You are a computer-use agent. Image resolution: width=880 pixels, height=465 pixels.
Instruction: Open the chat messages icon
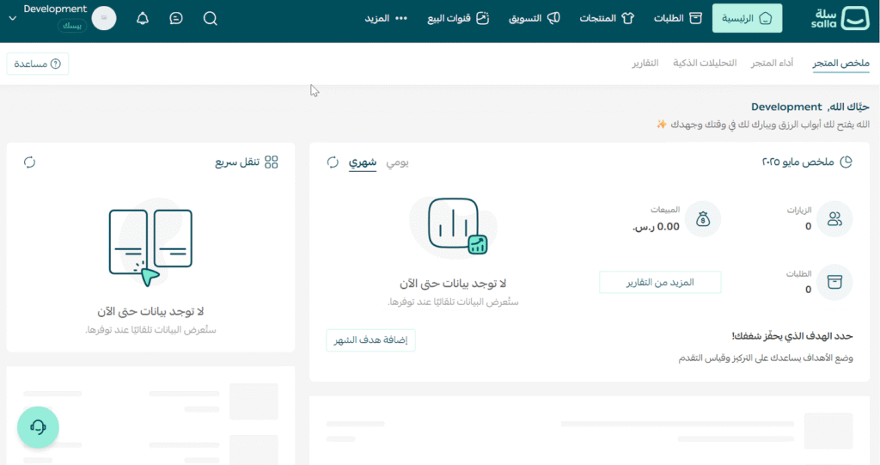tap(176, 18)
